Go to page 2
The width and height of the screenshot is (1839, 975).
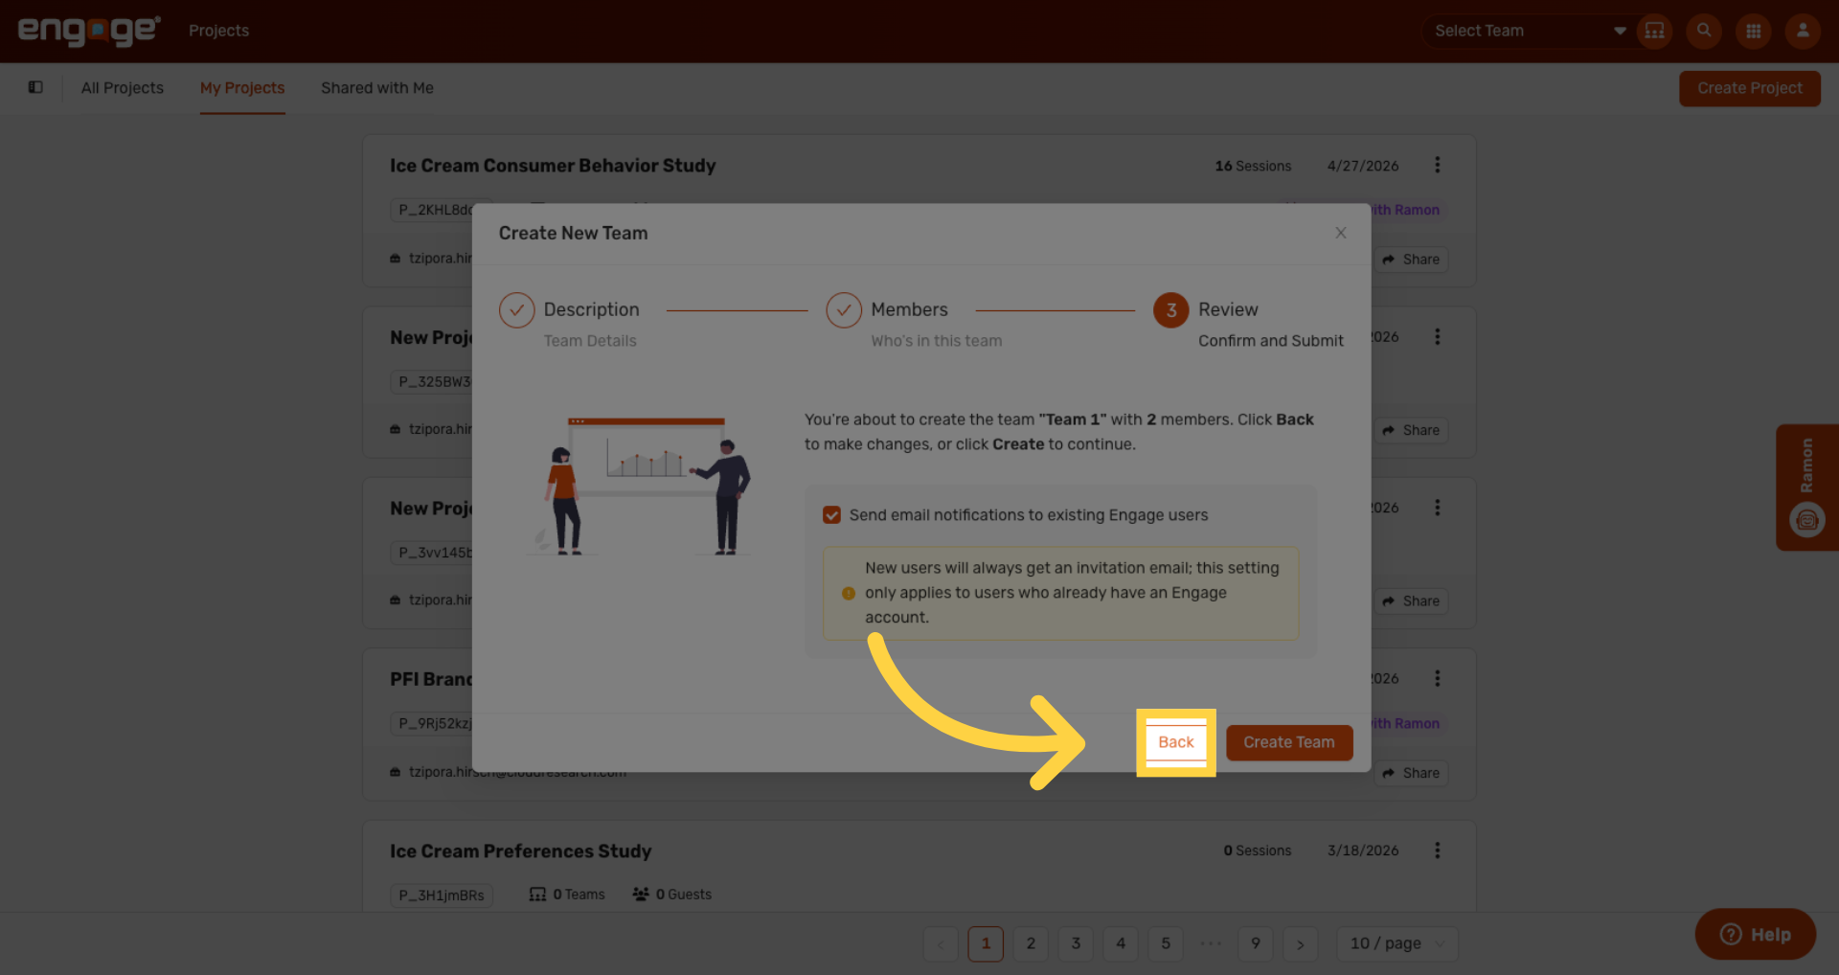[1031, 944]
